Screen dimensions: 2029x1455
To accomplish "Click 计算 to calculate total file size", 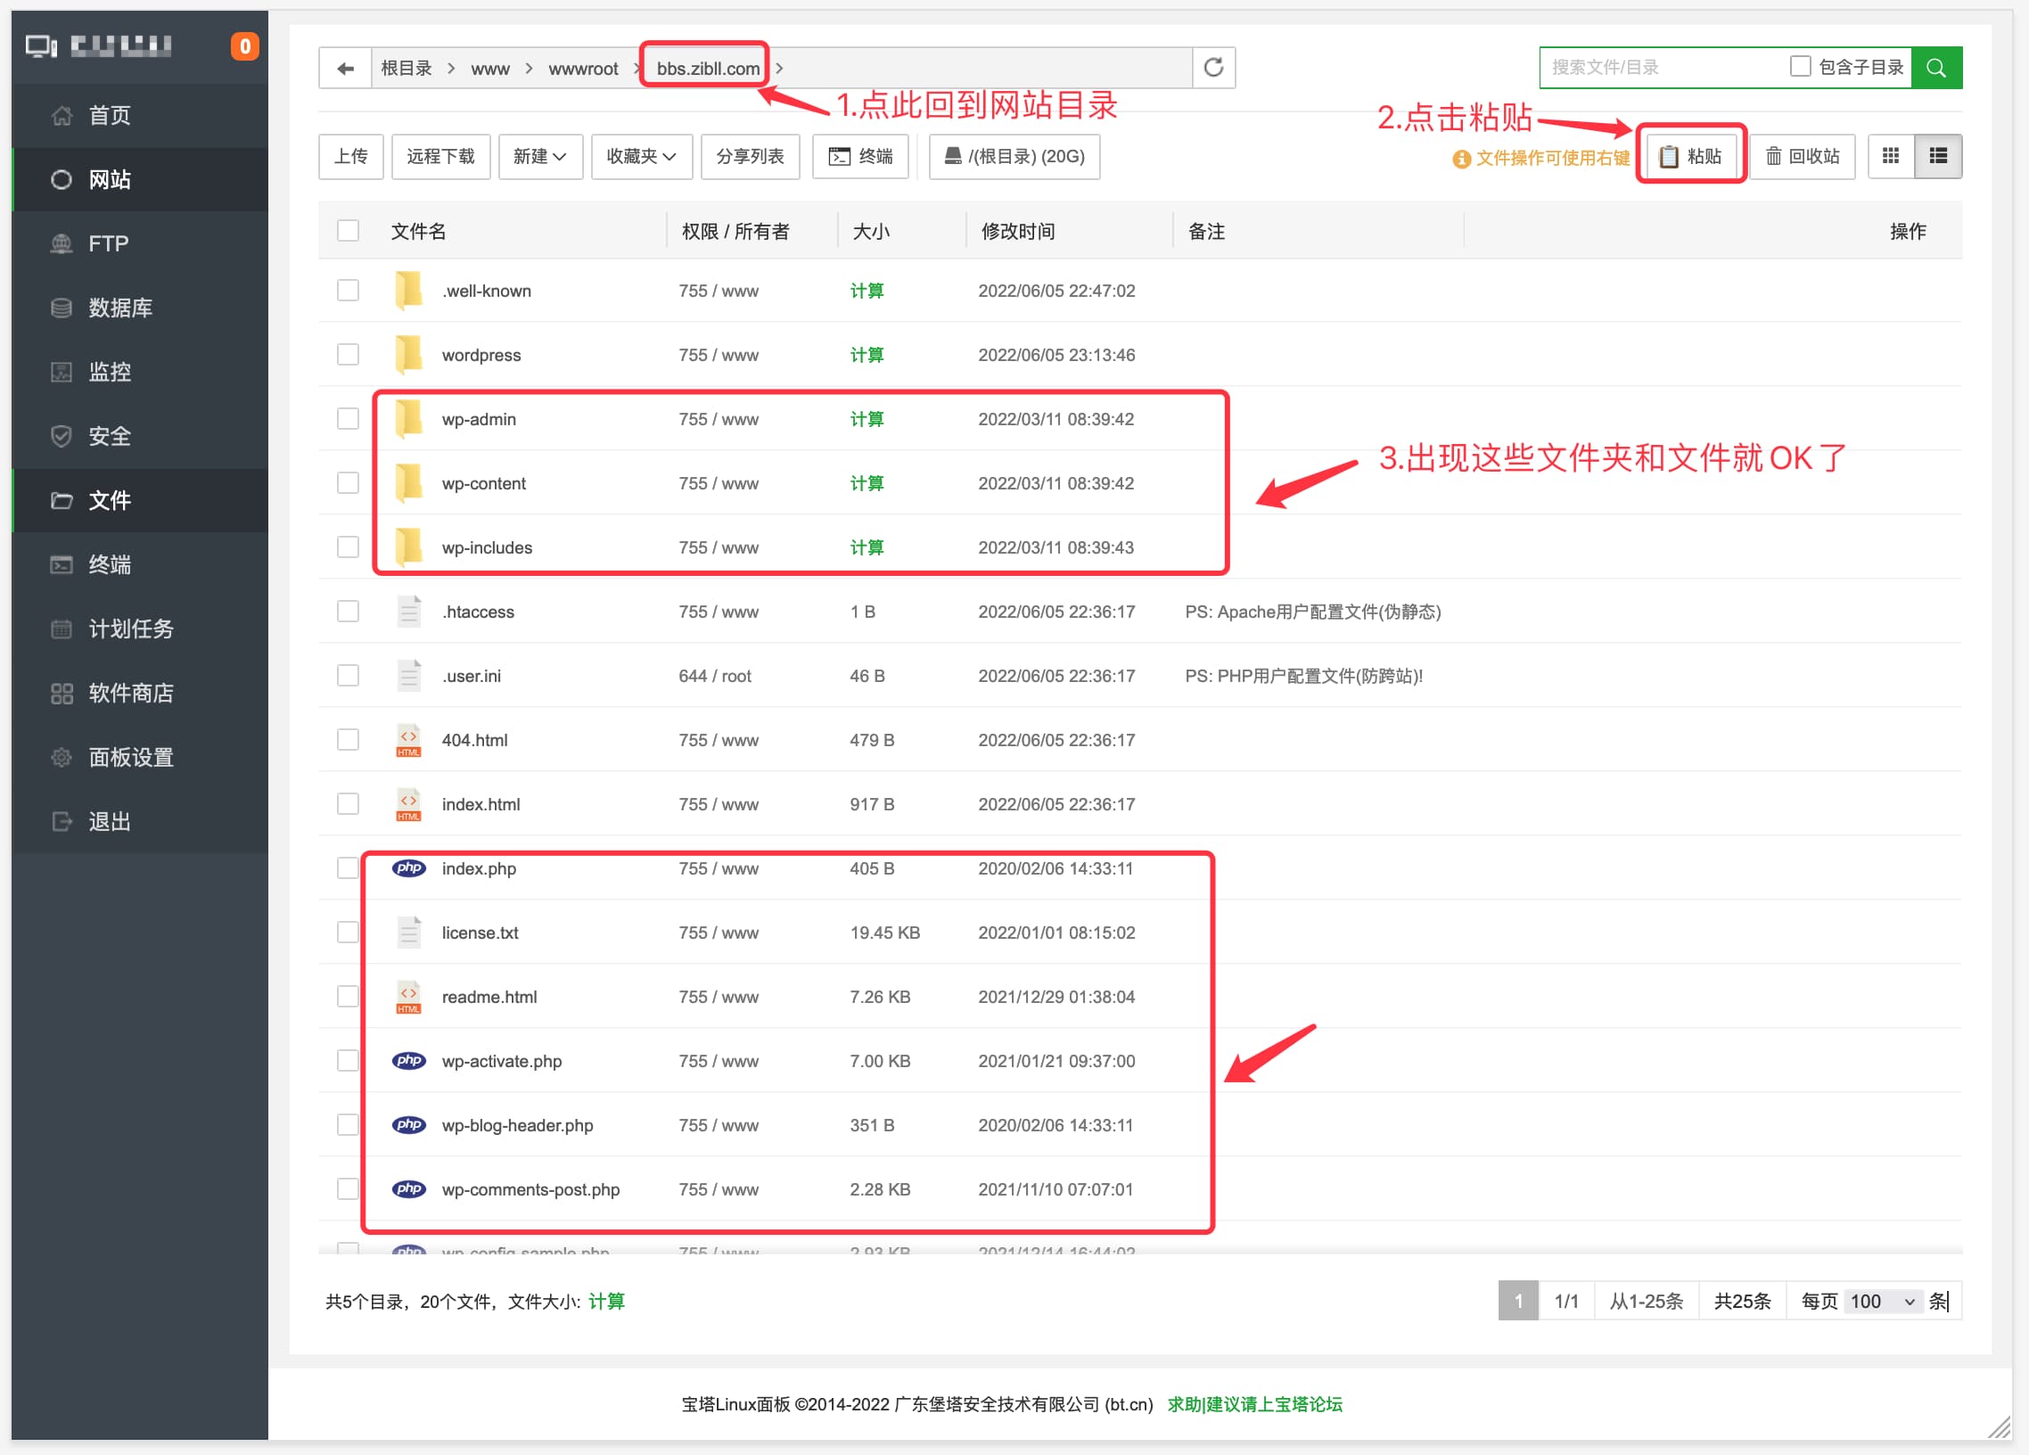I will [607, 1301].
